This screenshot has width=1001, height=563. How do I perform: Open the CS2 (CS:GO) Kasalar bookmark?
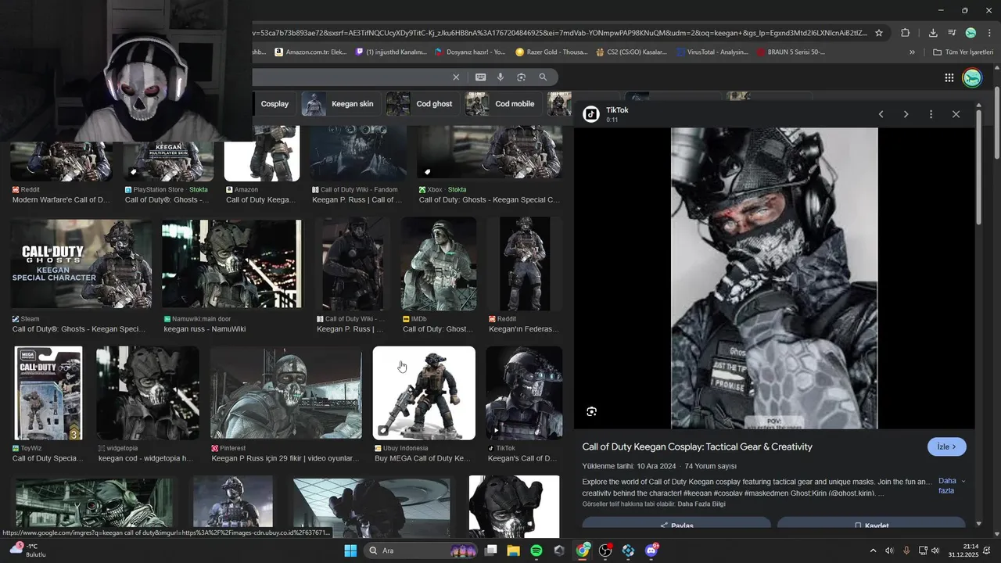tap(631, 52)
